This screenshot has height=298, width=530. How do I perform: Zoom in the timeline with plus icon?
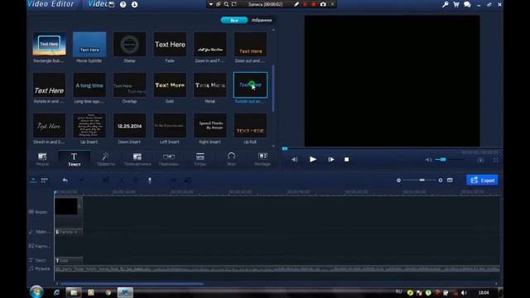click(441, 180)
